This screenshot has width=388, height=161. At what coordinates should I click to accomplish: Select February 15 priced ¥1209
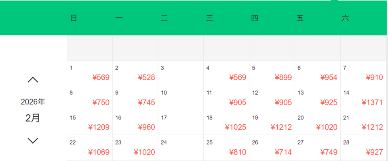[89, 123]
